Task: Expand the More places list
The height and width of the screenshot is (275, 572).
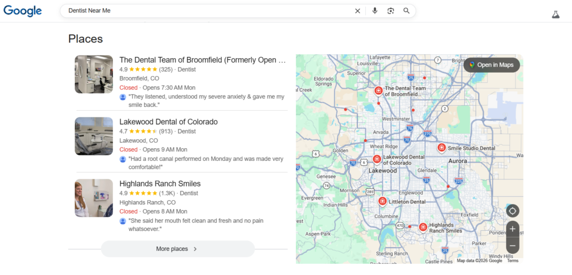Action: [178, 249]
